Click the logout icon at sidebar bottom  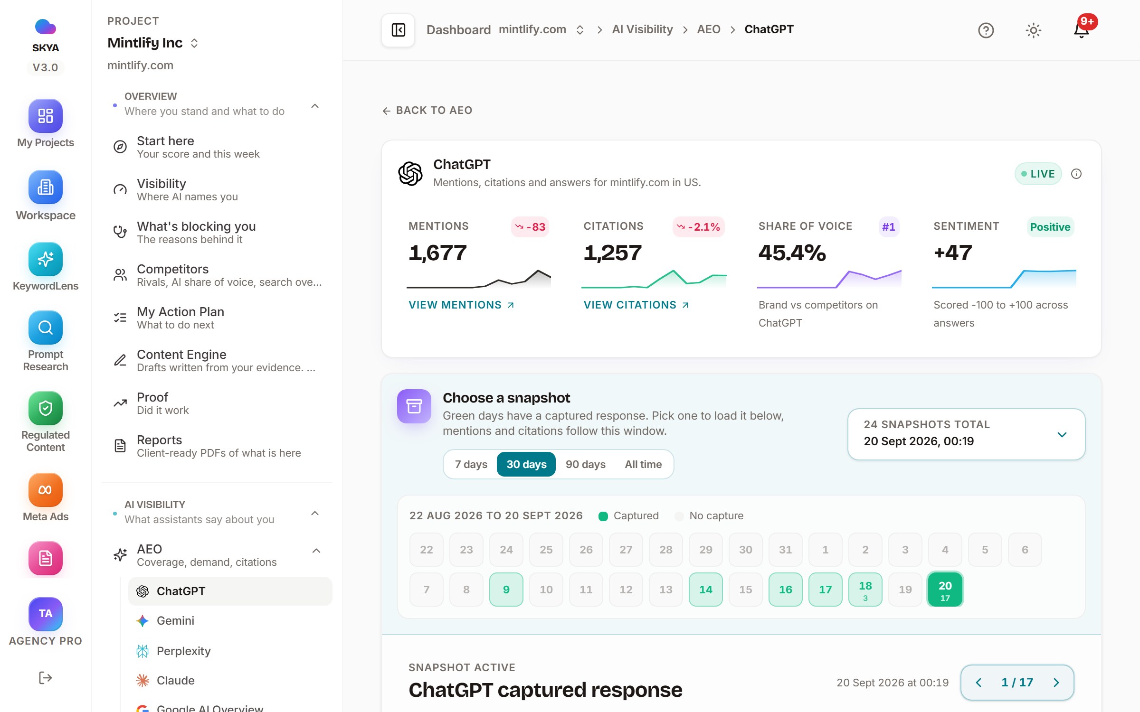pyautogui.click(x=45, y=678)
